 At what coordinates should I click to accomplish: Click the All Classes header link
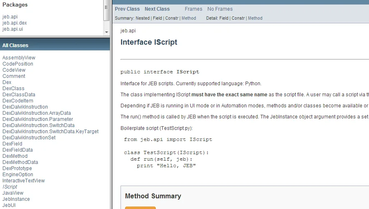(15, 45)
